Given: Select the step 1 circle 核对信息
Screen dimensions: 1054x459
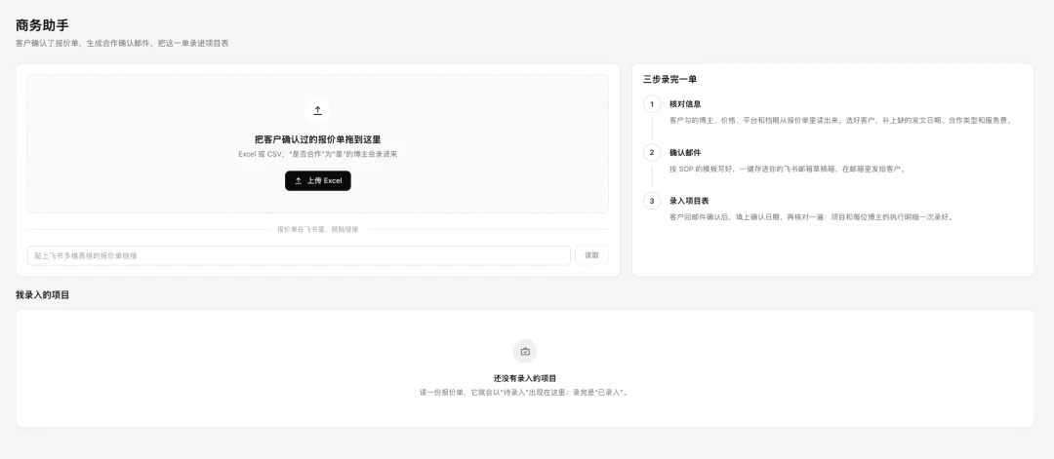Looking at the screenshot, I should [x=651, y=104].
